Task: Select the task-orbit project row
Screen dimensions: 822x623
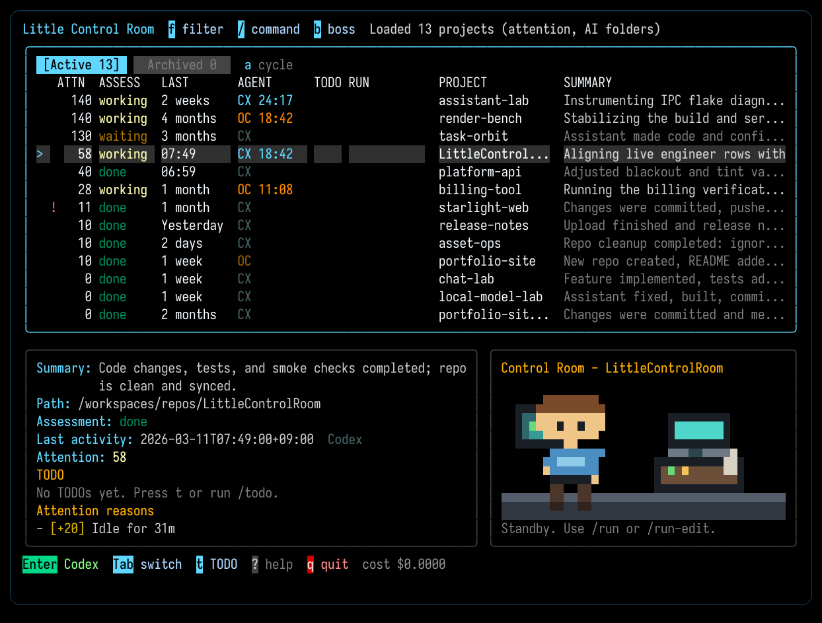Action: click(411, 136)
